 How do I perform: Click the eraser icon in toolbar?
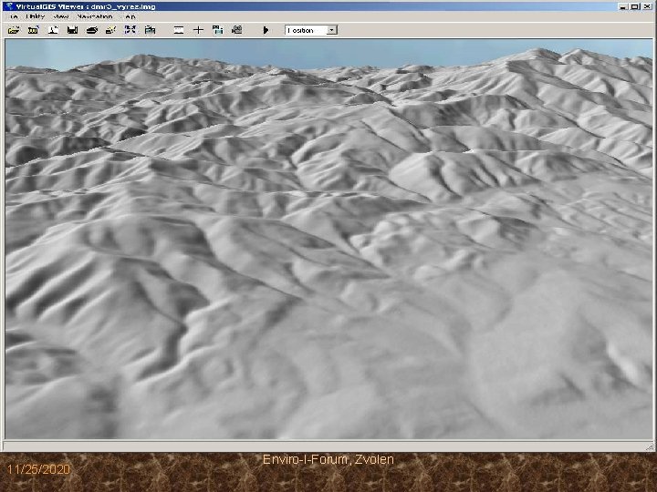[111, 30]
